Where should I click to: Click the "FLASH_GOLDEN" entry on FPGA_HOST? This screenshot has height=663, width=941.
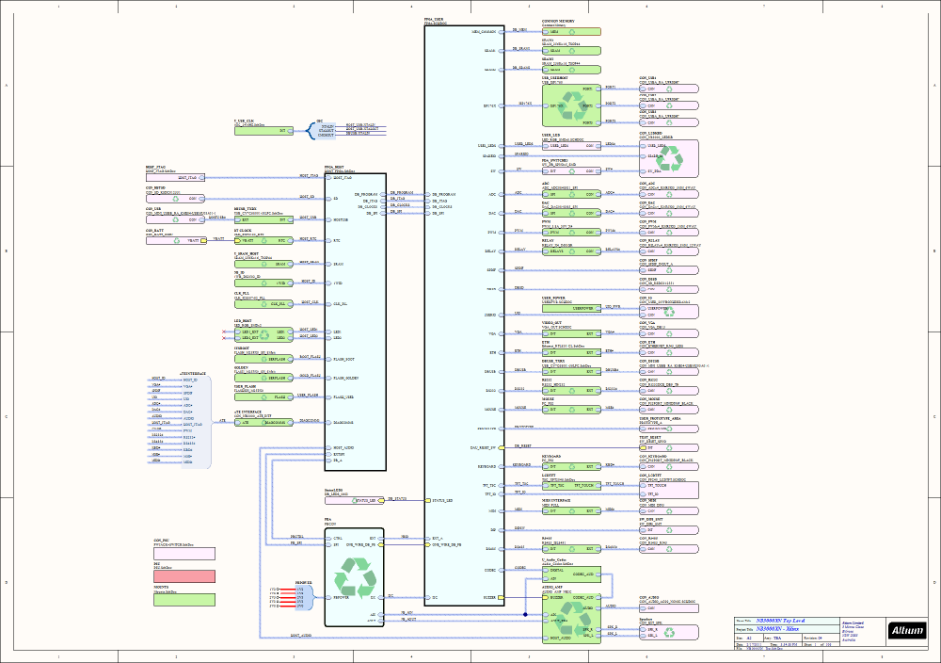346,379
